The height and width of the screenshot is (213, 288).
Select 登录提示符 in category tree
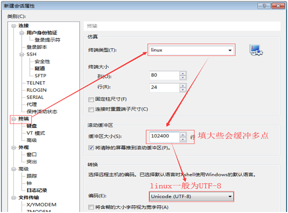(47, 40)
